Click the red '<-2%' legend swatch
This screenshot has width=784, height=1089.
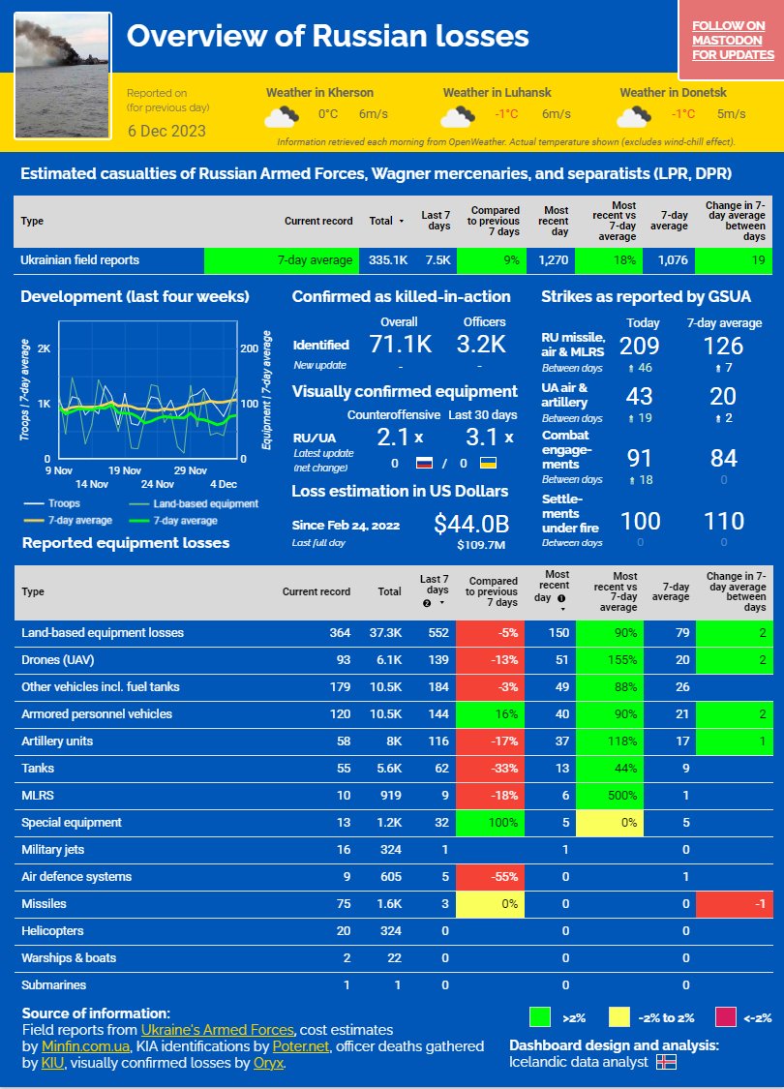click(726, 1017)
